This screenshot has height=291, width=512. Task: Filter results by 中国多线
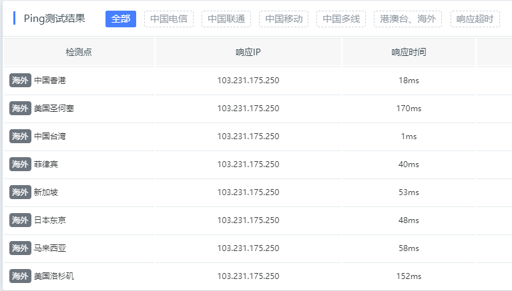[x=341, y=19]
